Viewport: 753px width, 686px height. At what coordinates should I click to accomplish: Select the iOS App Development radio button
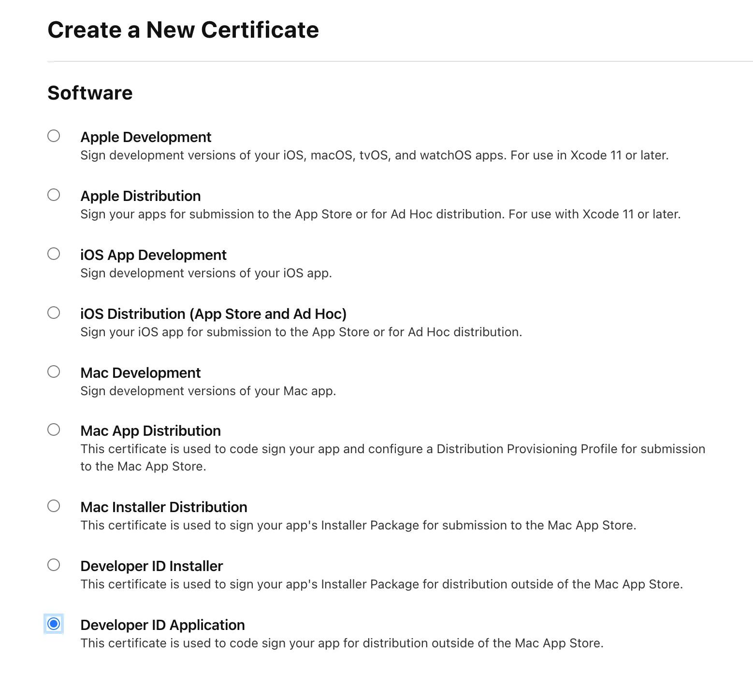[x=54, y=254]
